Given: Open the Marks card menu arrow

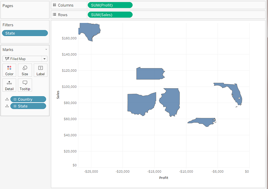Looking at the screenshot, I should point(46,50).
